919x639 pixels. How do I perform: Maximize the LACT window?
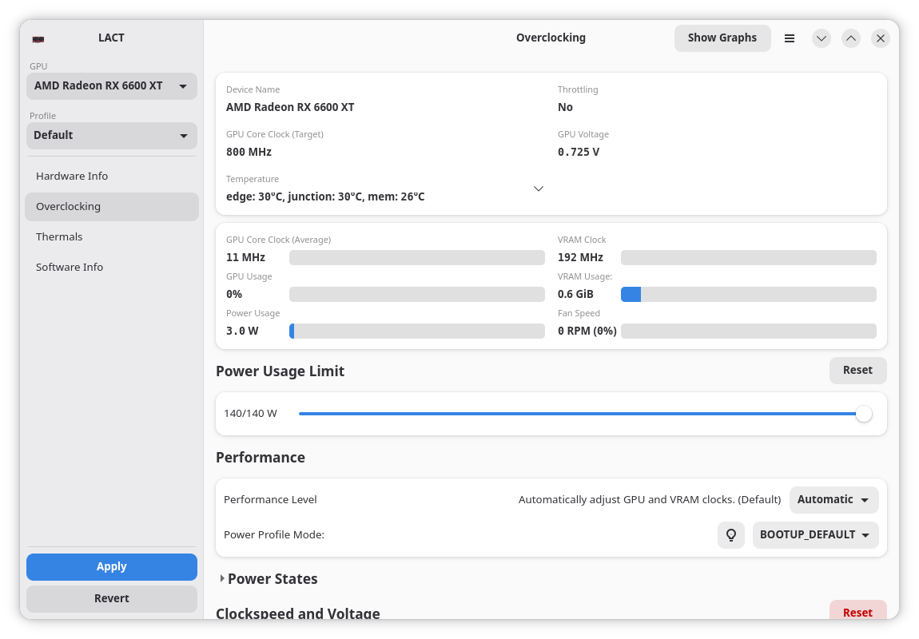851,38
